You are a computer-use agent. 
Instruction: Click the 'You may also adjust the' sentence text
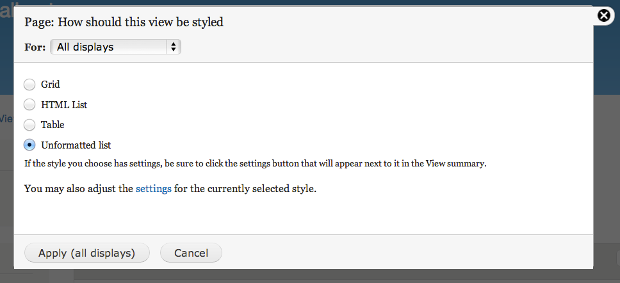click(x=79, y=188)
